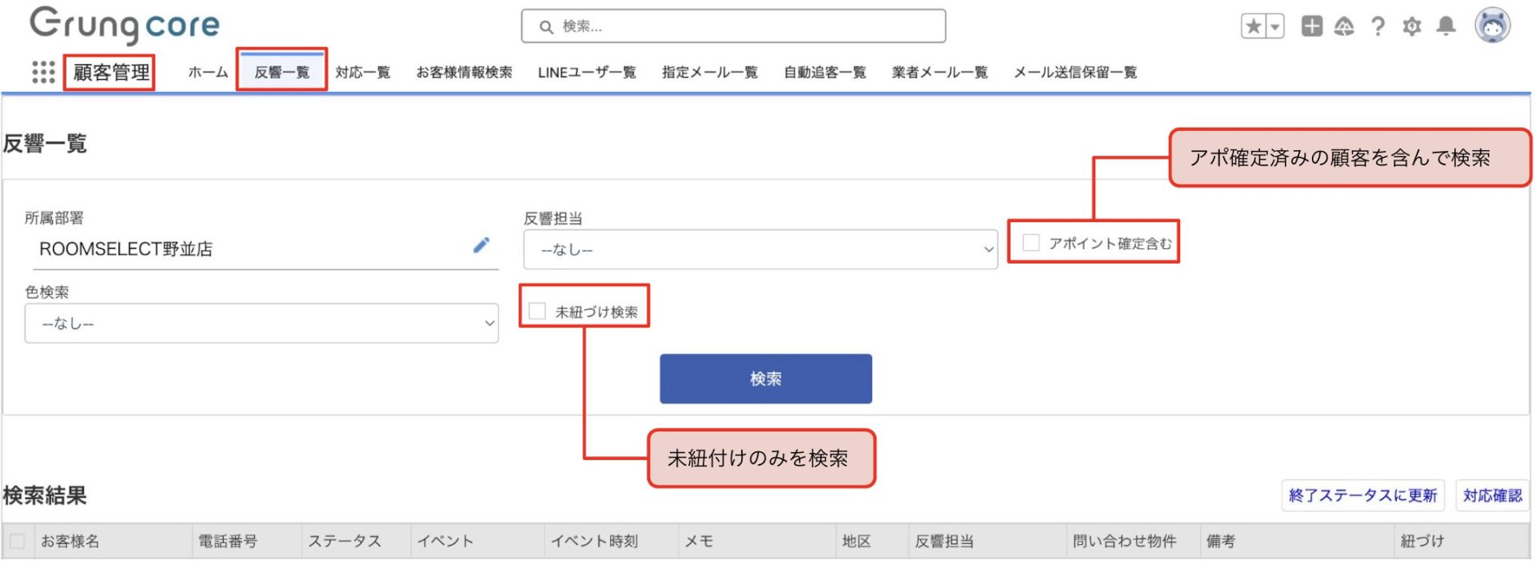Open the help question mark icon
The height and width of the screenshot is (564, 1535).
[x=1378, y=26]
